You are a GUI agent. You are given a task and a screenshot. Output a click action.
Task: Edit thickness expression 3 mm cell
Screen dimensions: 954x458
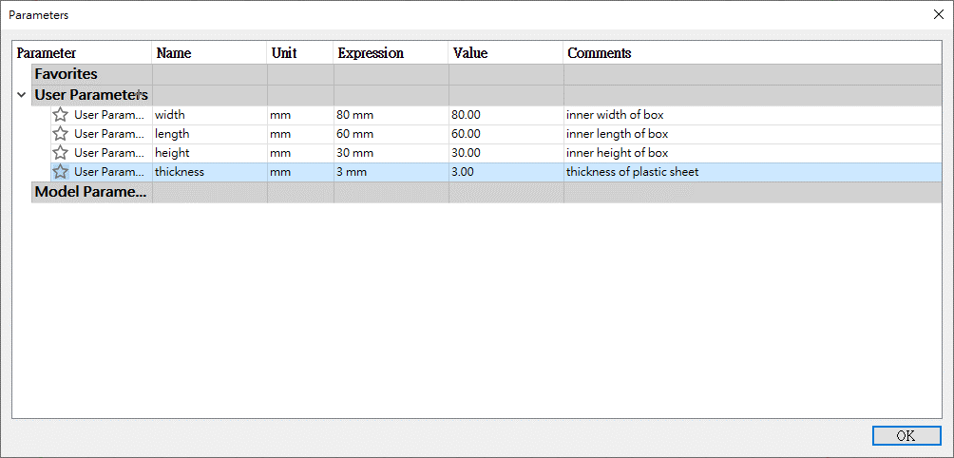click(390, 172)
